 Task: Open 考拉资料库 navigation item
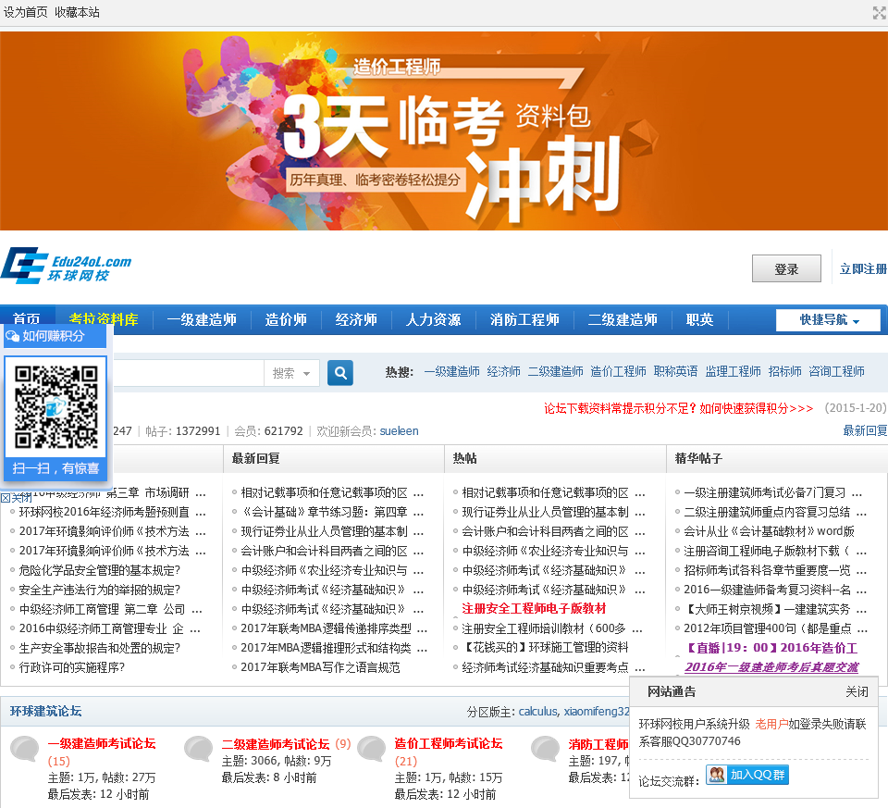coord(104,319)
